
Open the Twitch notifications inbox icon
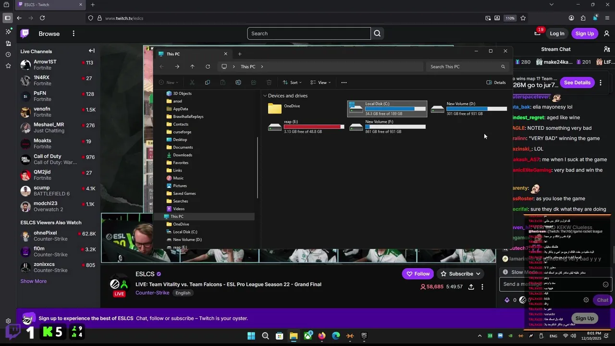pos(537,34)
